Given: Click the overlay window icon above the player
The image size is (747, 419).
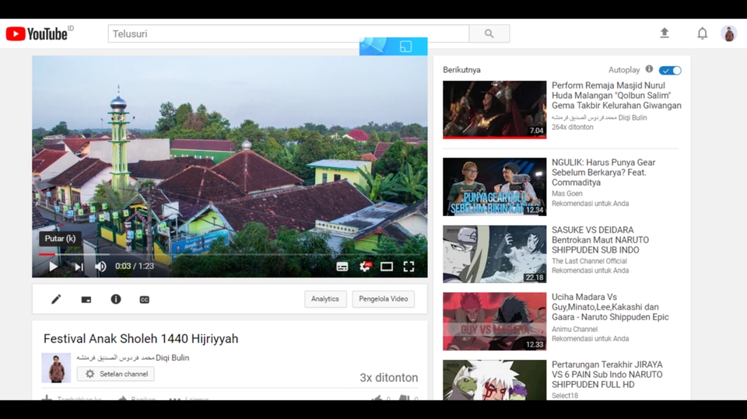Looking at the screenshot, I should 406,46.
